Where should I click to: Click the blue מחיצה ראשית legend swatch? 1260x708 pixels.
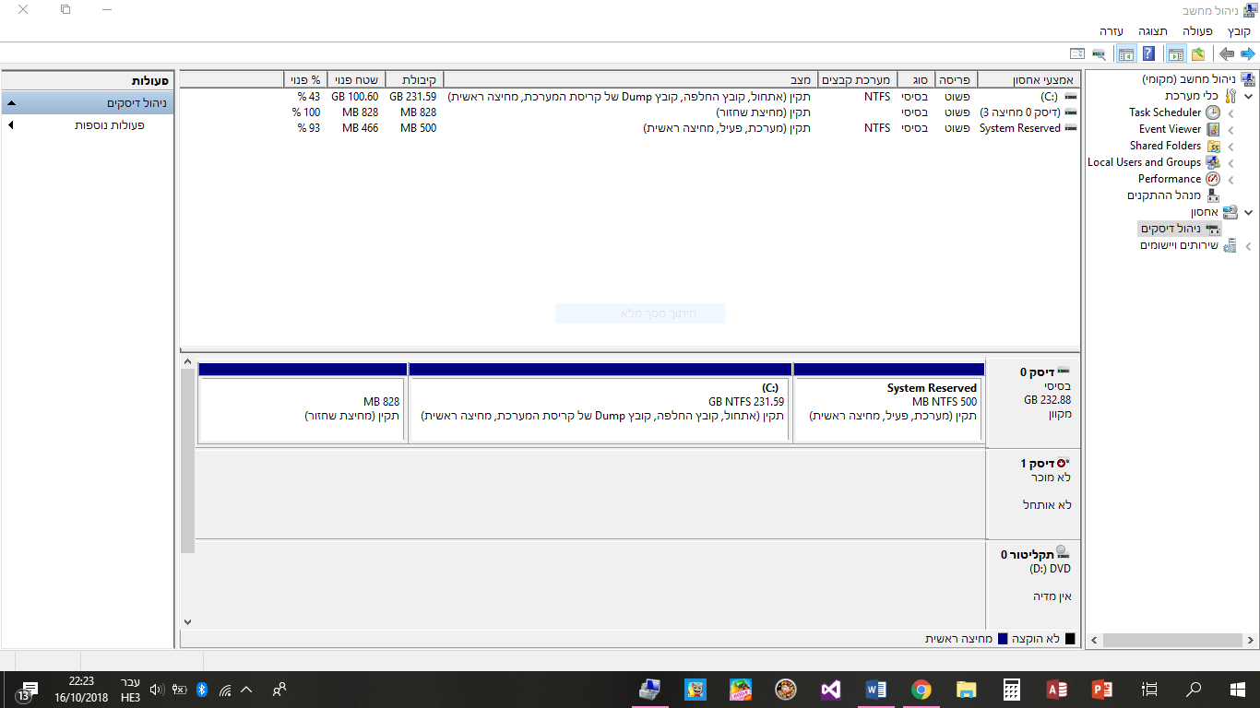pos(1003,639)
